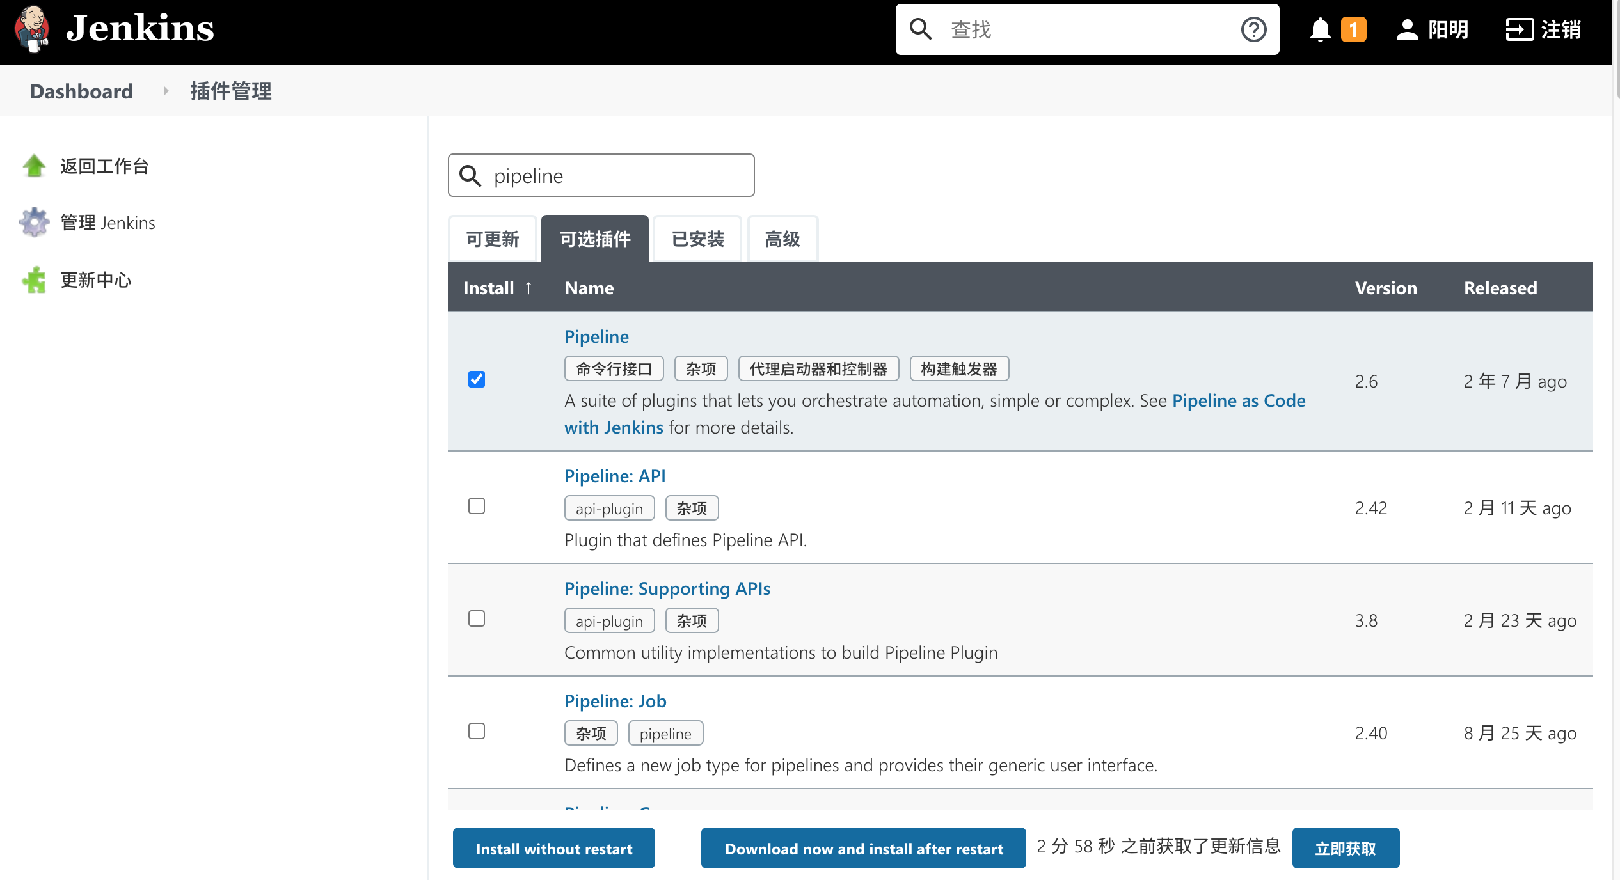Click the 注销 logout icon
This screenshot has height=880, width=1620.
pos(1520,29)
